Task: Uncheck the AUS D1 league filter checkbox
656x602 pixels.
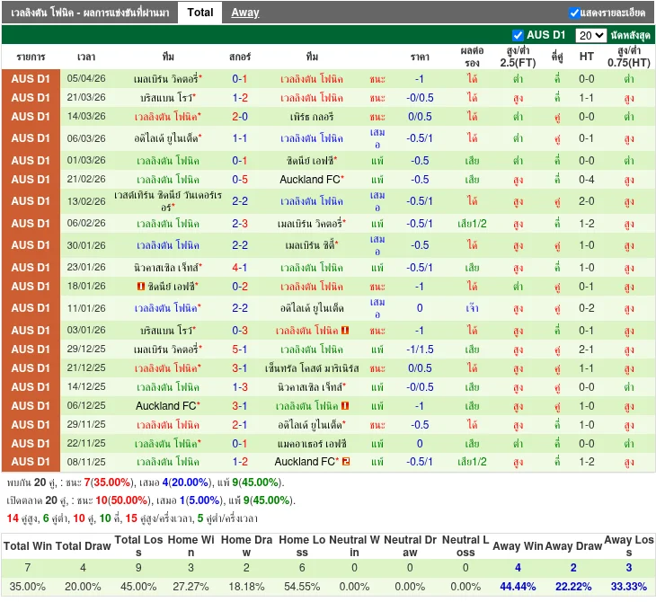Action: [518, 35]
